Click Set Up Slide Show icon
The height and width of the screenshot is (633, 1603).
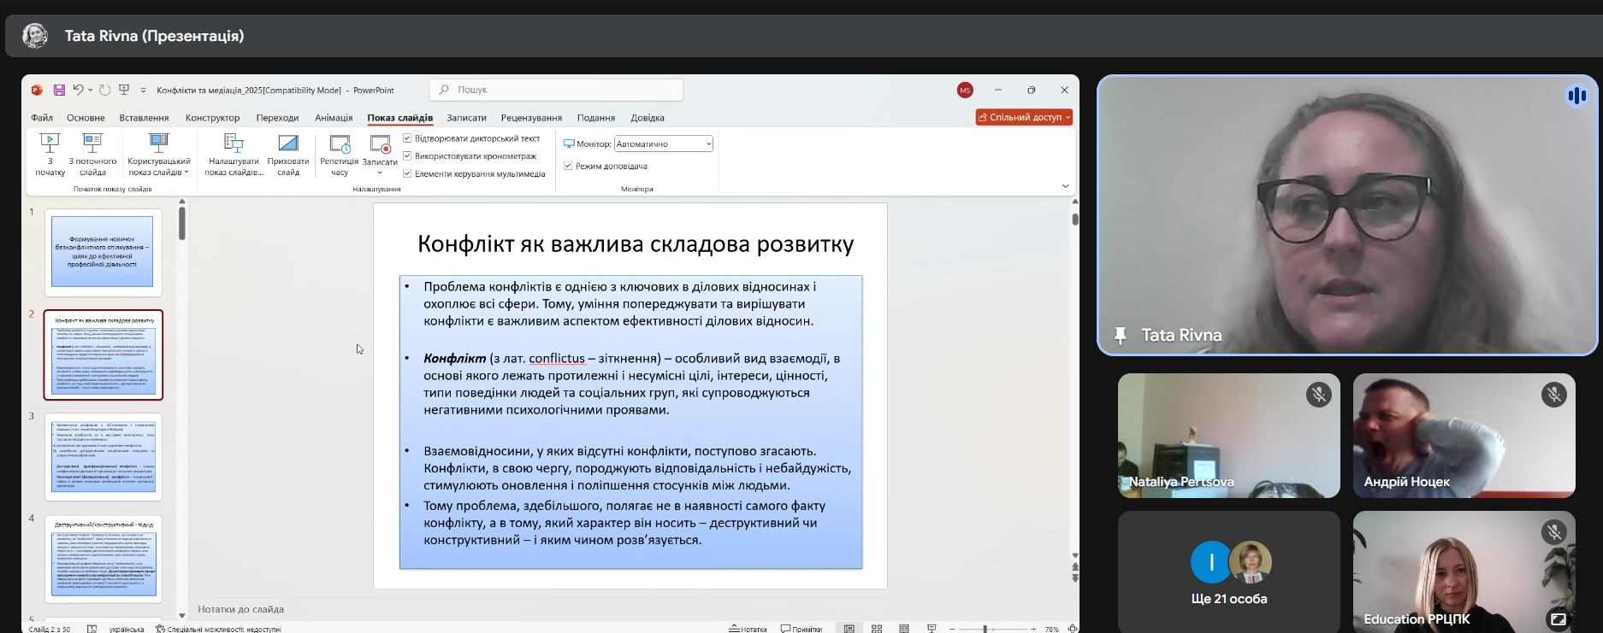[x=234, y=144]
